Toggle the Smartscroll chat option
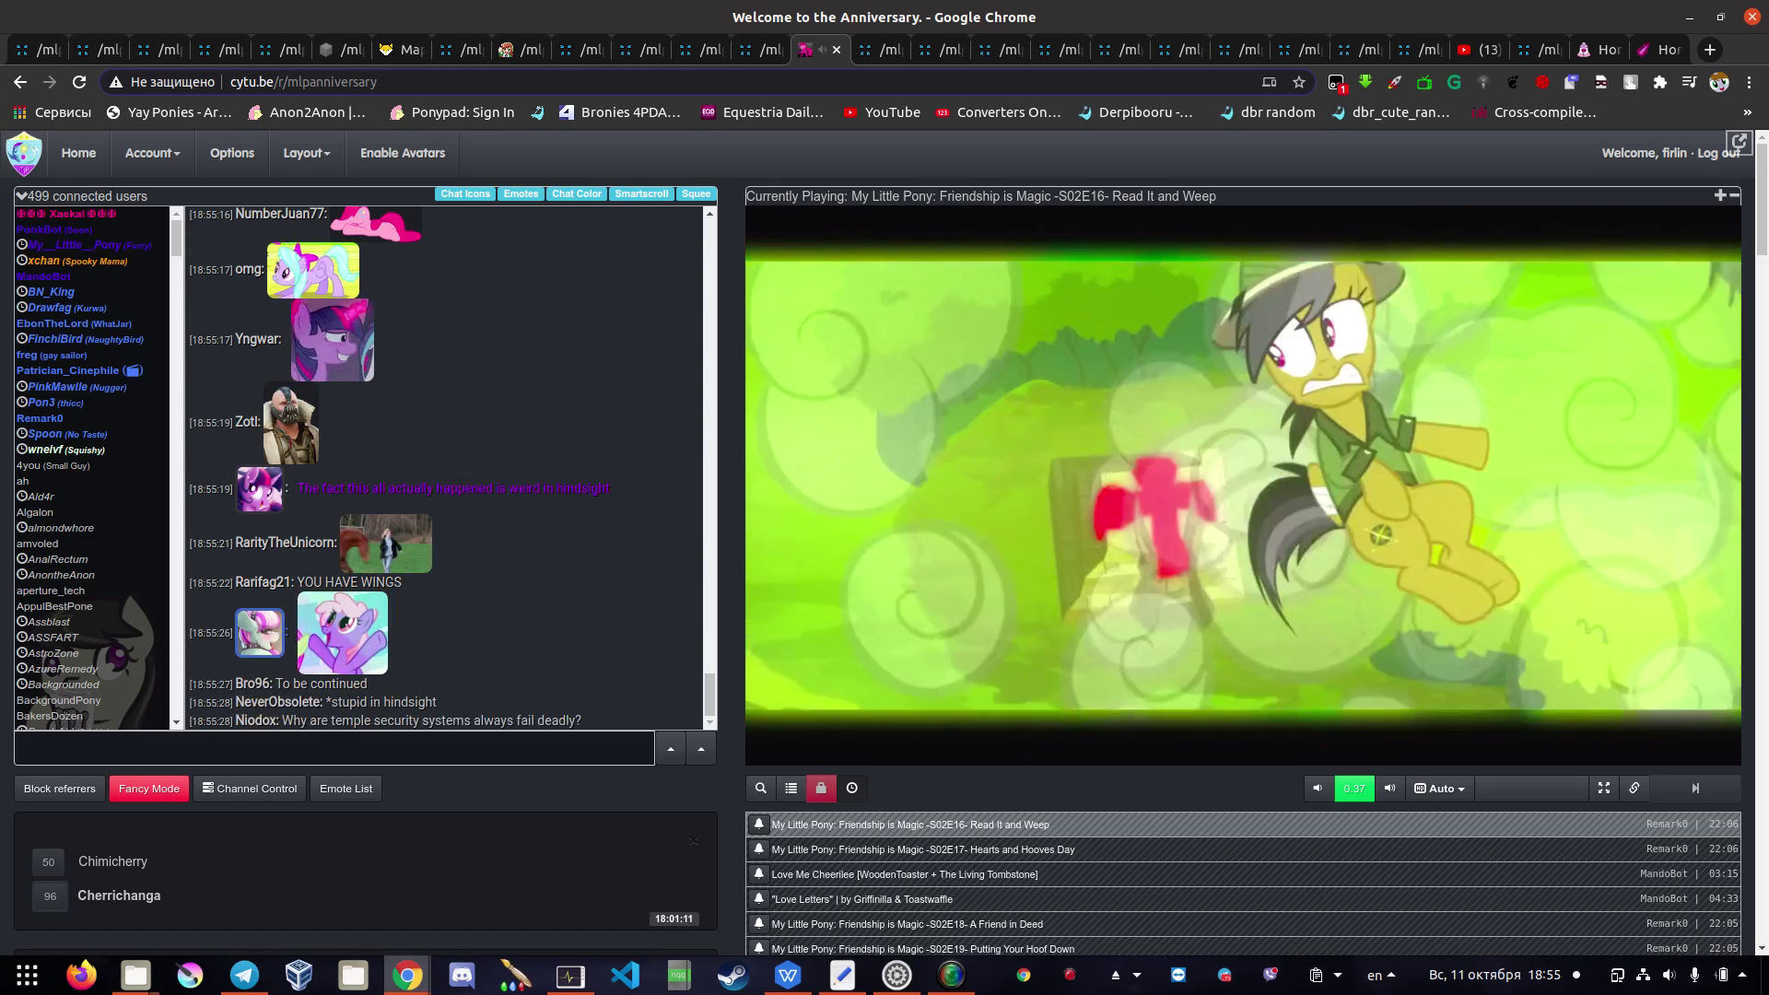The image size is (1769, 995). point(641,193)
